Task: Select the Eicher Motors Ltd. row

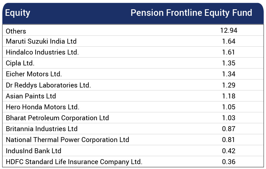Action: [133, 74]
